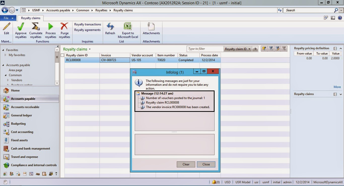Click the advanced filter lightning icon
Screen dimensions: 344x186
tap(264, 49)
